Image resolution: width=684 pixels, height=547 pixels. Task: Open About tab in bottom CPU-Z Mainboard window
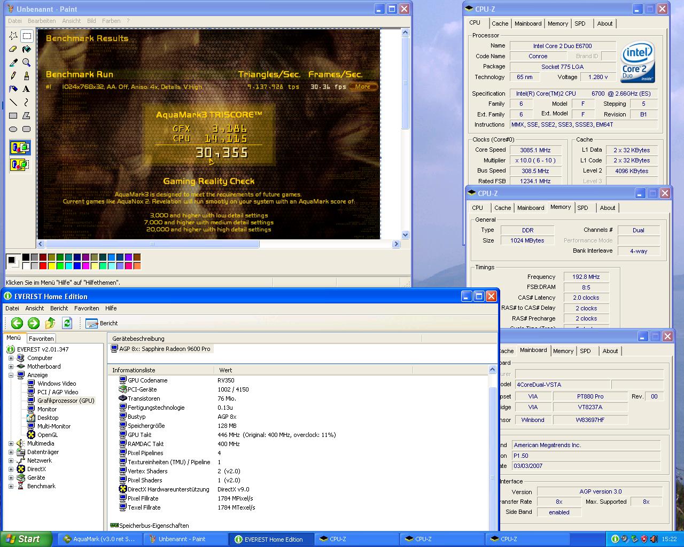coord(610,351)
